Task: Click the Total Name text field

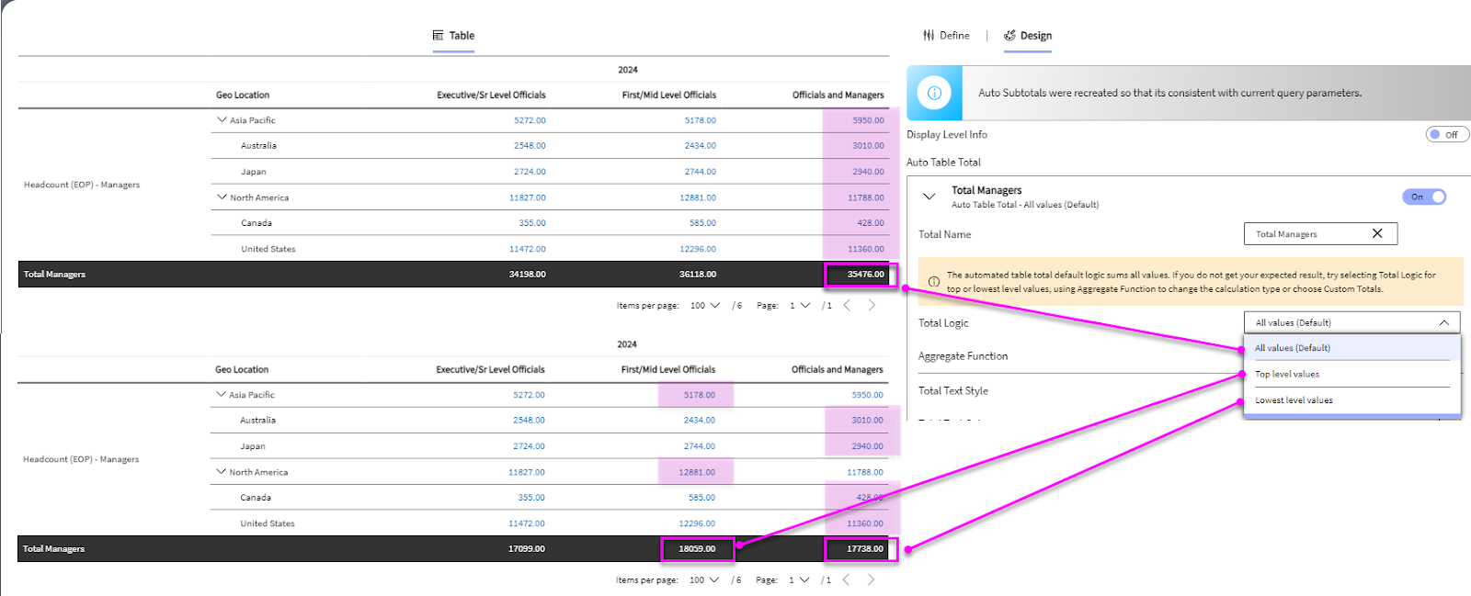Action: click(1306, 234)
